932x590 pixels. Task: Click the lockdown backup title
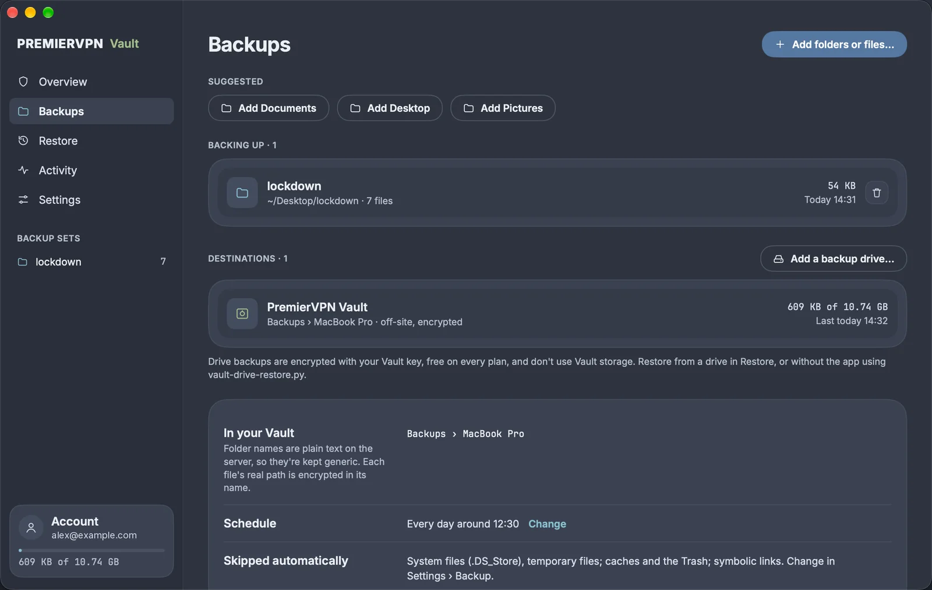[x=294, y=186]
